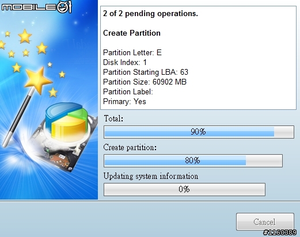Click the 'Total:' label
Viewport: 300px width, 237px height.
tap(113, 118)
